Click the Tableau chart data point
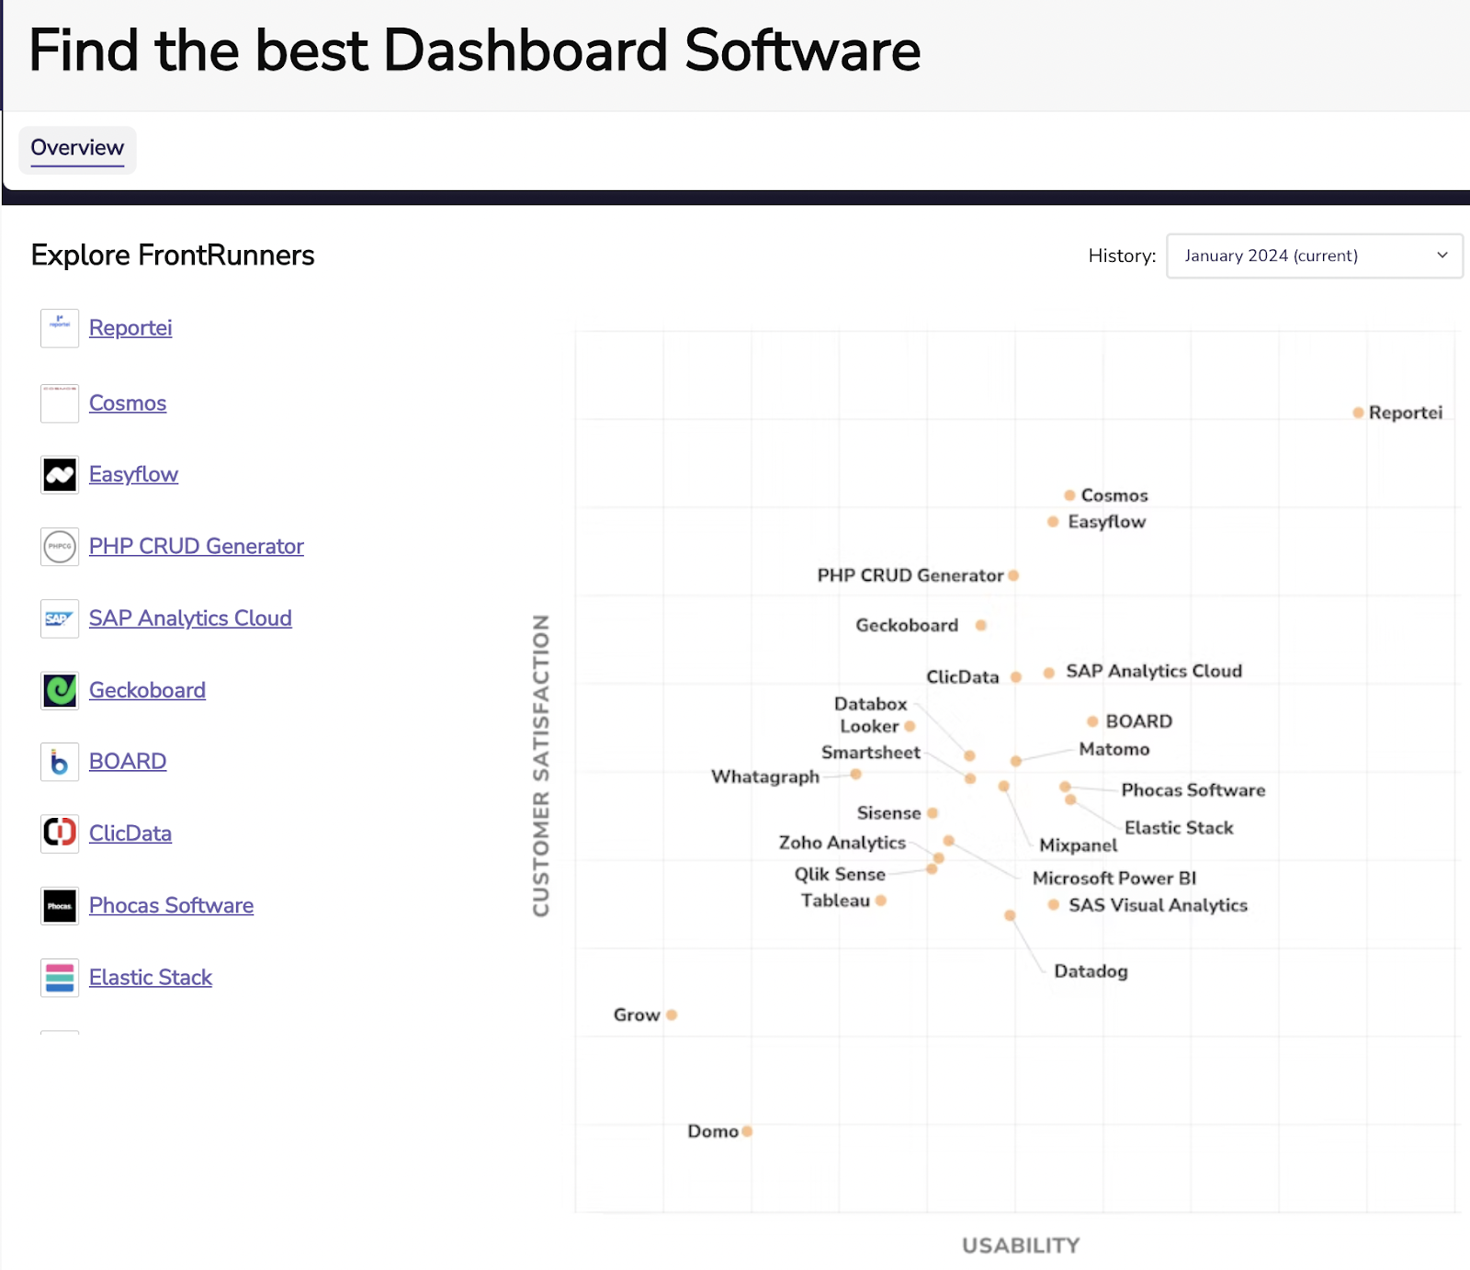 [881, 901]
